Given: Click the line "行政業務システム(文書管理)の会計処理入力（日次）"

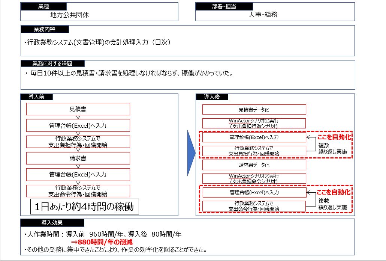Looking at the screenshot, I should (x=98, y=42).
